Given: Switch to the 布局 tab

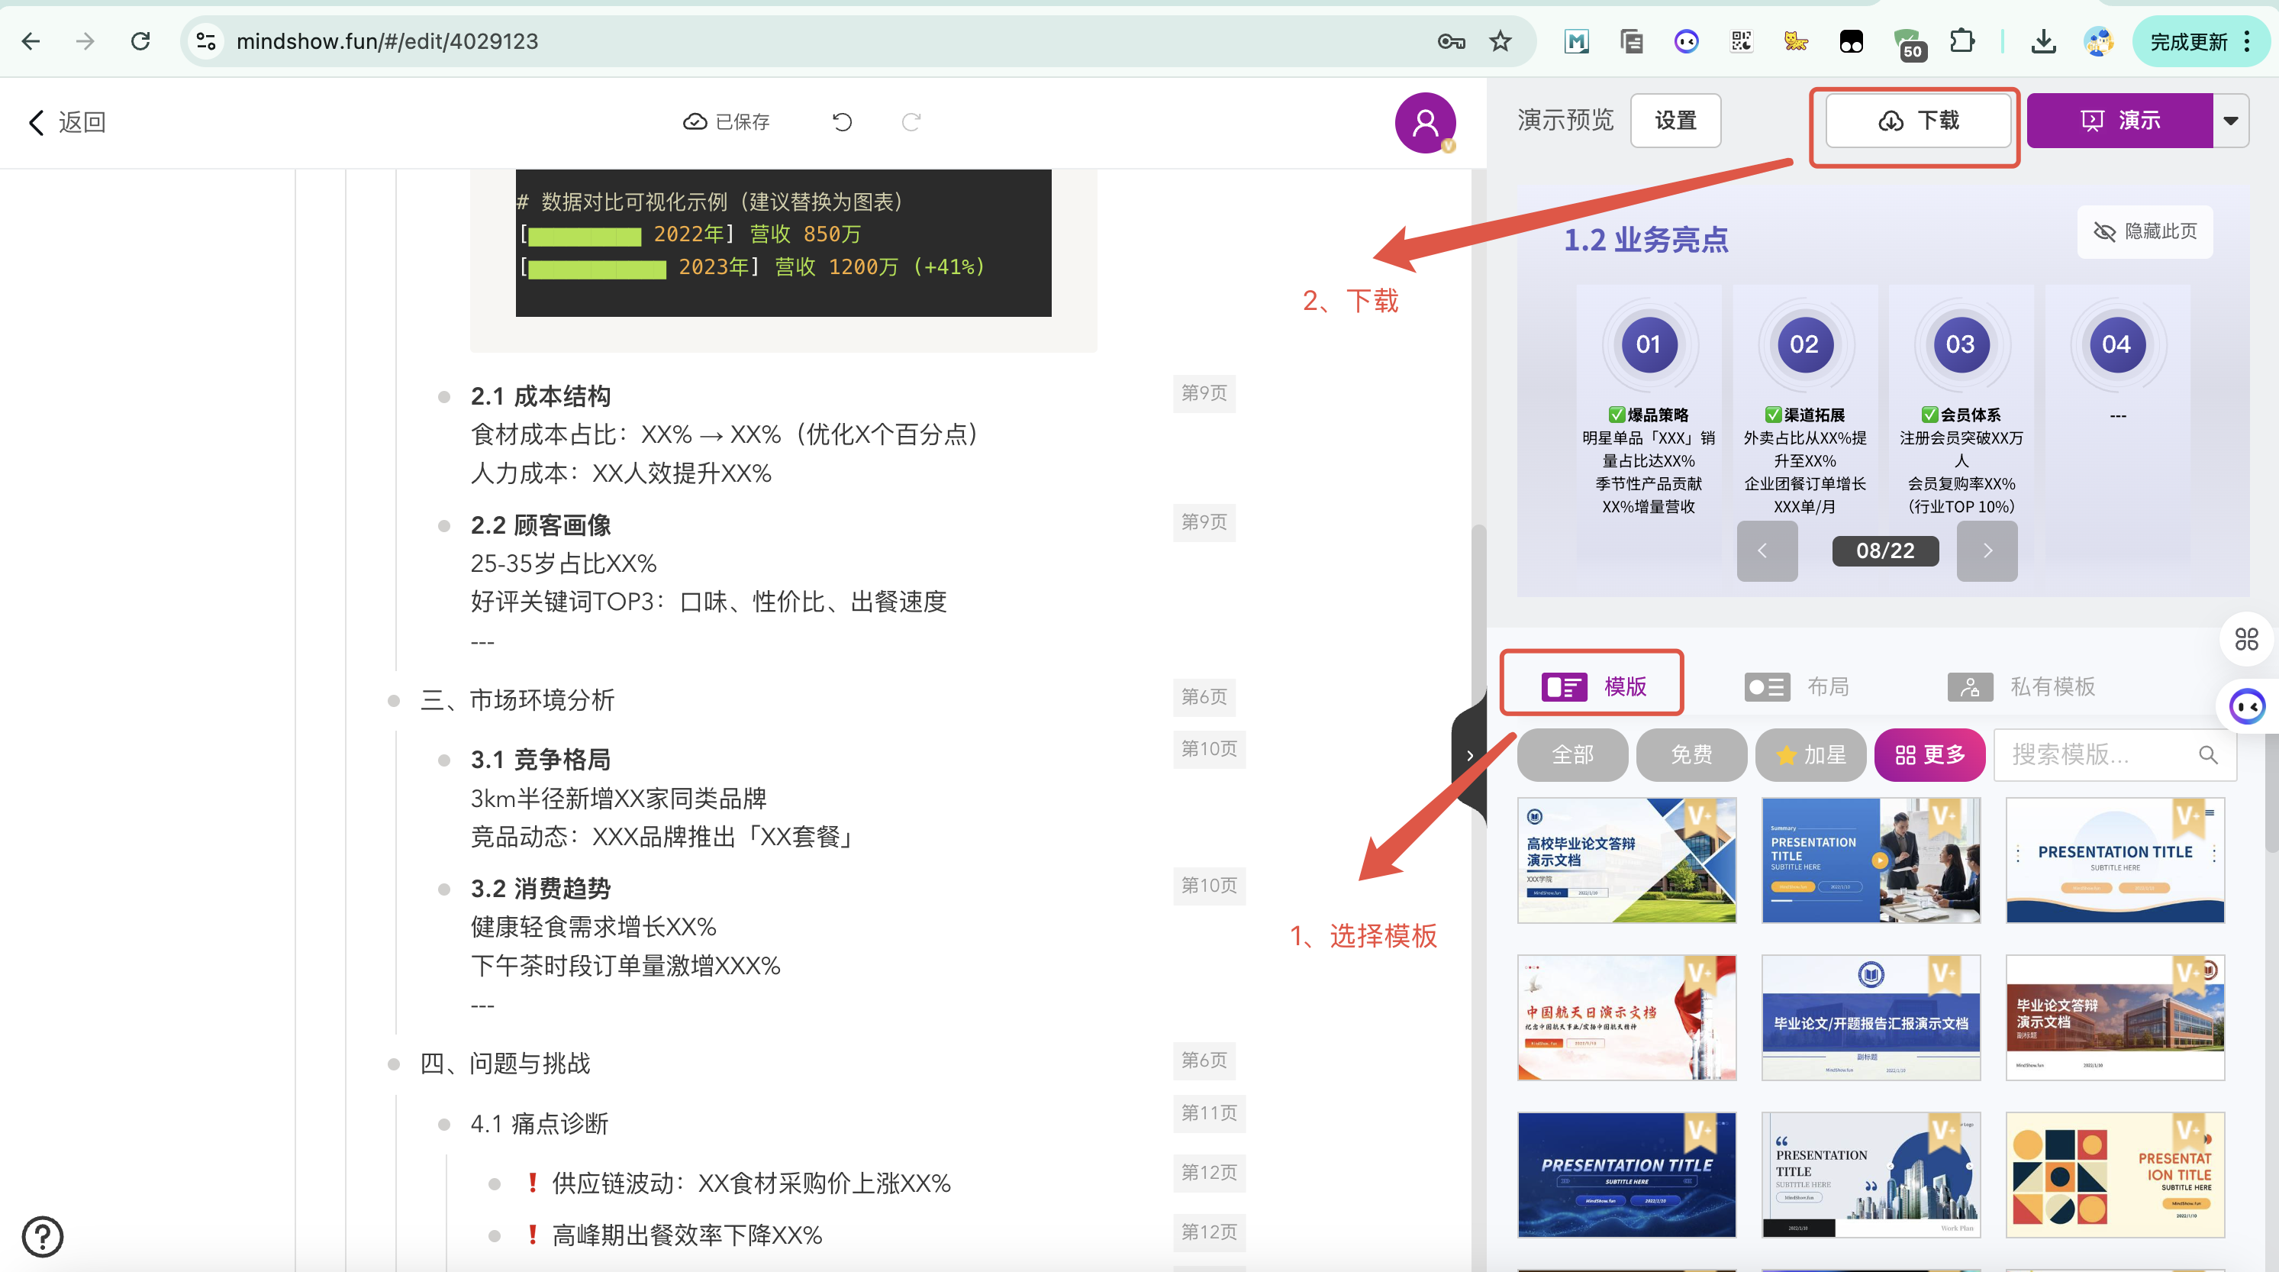Looking at the screenshot, I should (1797, 686).
